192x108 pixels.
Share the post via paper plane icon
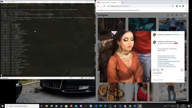[x=162, y=70]
